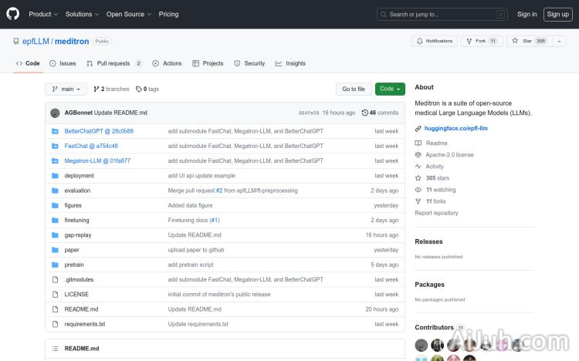Image resolution: width=579 pixels, height=361 pixels.
Task: Click the file icon next to LICENSE
Action: pos(55,294)
